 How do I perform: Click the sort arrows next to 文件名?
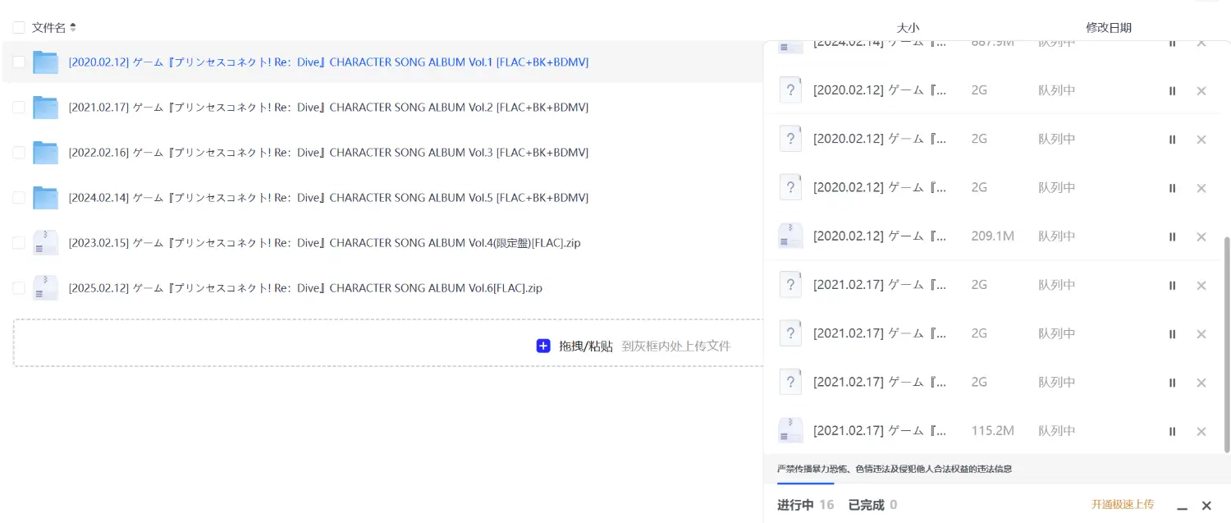[73, 28]
